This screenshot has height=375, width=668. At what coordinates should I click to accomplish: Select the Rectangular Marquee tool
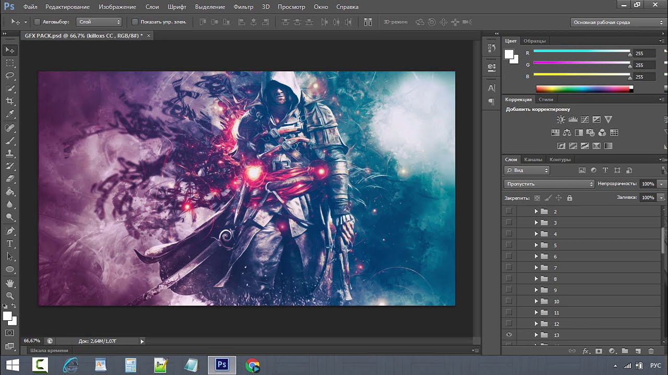[x=10, y=63]
